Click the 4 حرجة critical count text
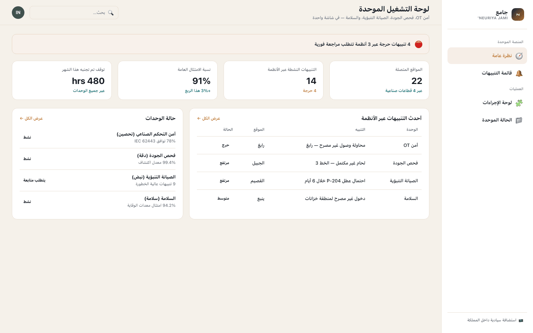 310,91
